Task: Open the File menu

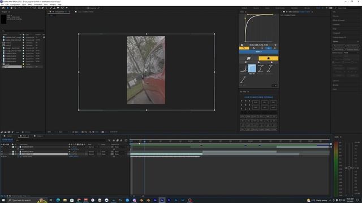Action: [x=2, y=5]
